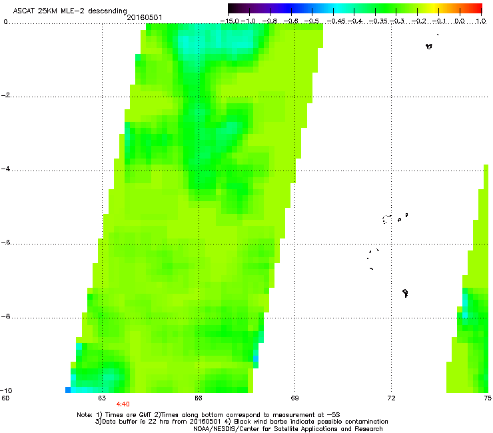Screen dimensions: 493x433
Task: Click the "63" longitude axis label
Action: (x=102, y=398)
